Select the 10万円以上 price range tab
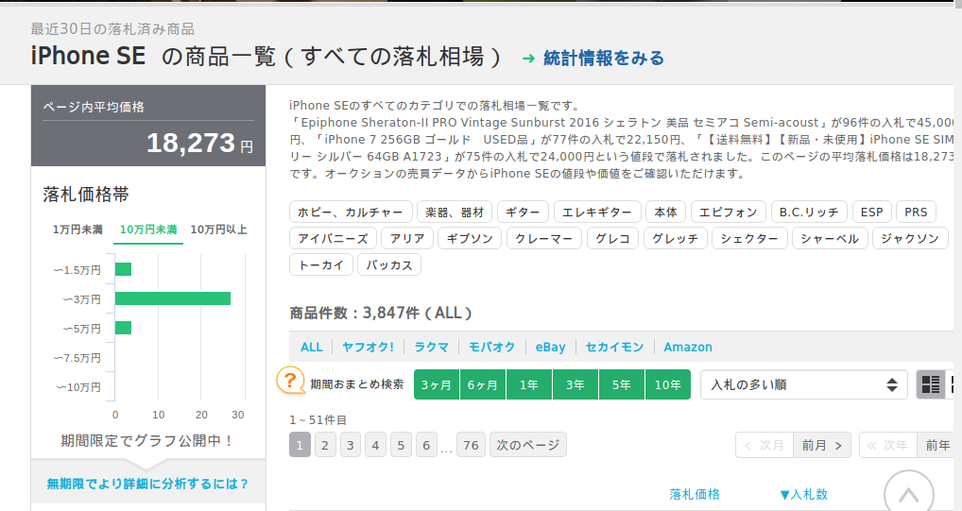The image size is (962, 511). (218, 230)
